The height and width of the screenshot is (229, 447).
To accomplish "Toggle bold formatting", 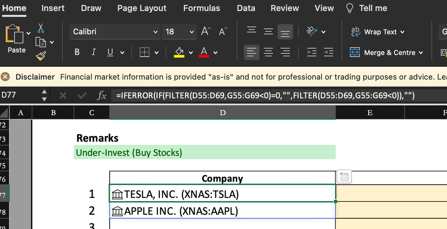I will [x=77, y=52].
